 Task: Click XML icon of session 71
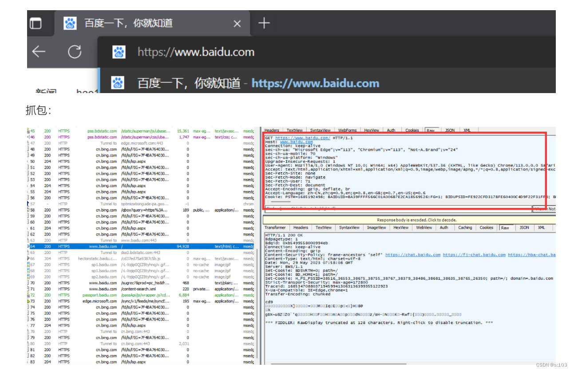(29, 289)
